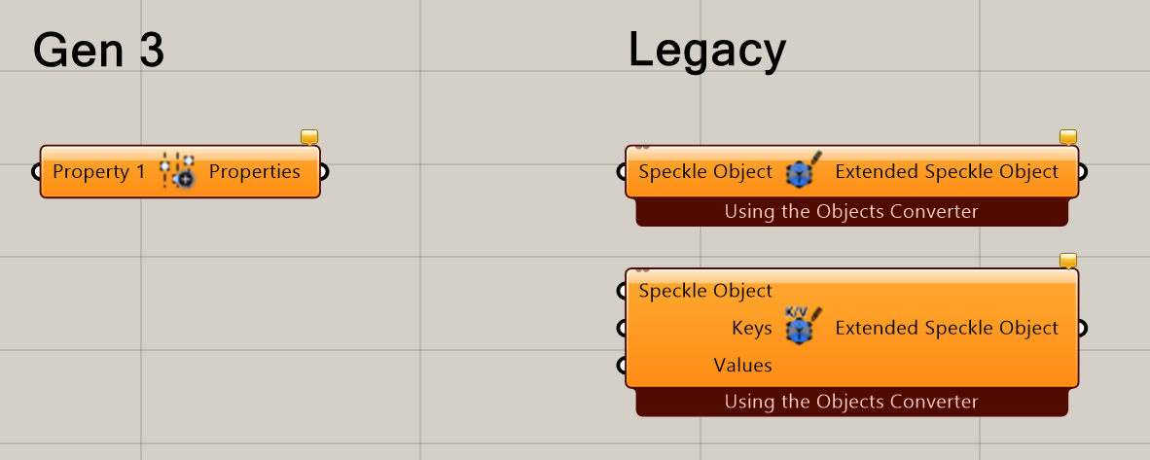This screenshot has width=1150, height=460.
Task: Click the Values input grip
Action: (x=621, y=365)
